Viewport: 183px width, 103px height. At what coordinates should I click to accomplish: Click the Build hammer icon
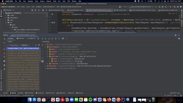pos(125,7)
